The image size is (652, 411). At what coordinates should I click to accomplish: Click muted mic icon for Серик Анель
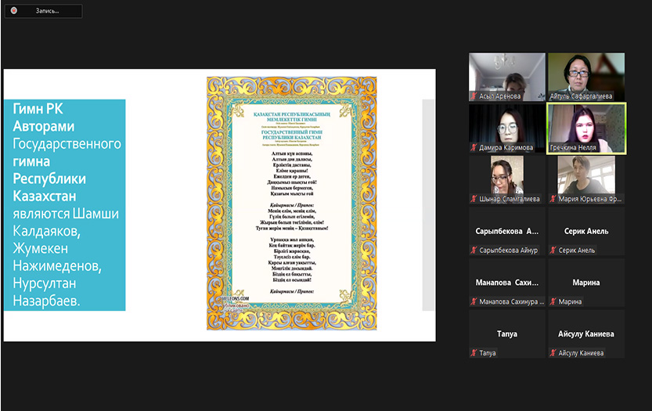[553, 251]
